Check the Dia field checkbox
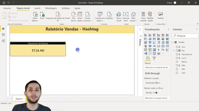 pyautogui.click(x=177, y=51)
